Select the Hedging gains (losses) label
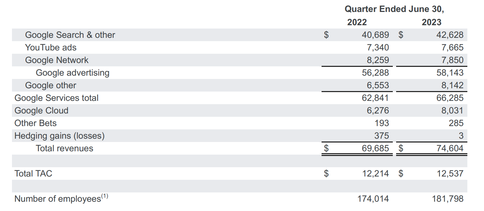The width and height of the screenshot is (484, 211). pyautogui.click(x=59, y=136)
